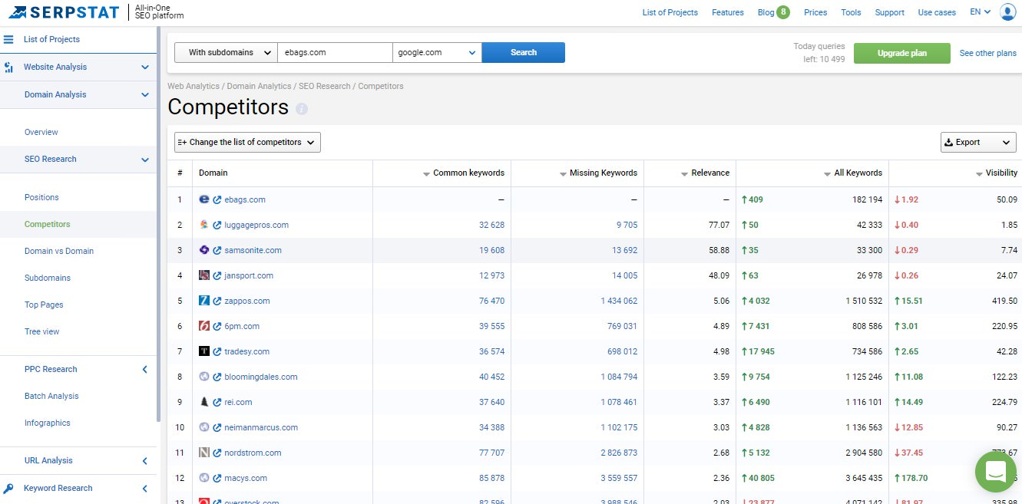
Task: Open Tools in top navigation
Action: (x=851, y=12)
